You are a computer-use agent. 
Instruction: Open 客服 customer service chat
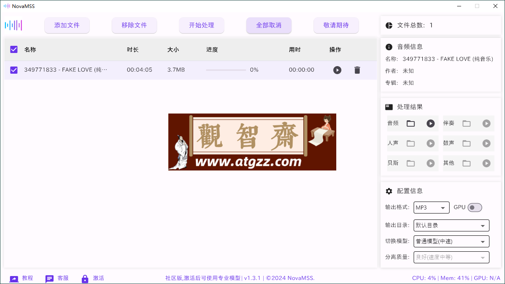pyautogui.click(x=57, y=278)
